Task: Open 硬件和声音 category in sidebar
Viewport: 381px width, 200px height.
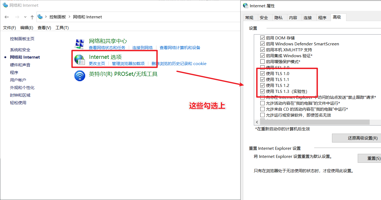Action: click(20, 65)
